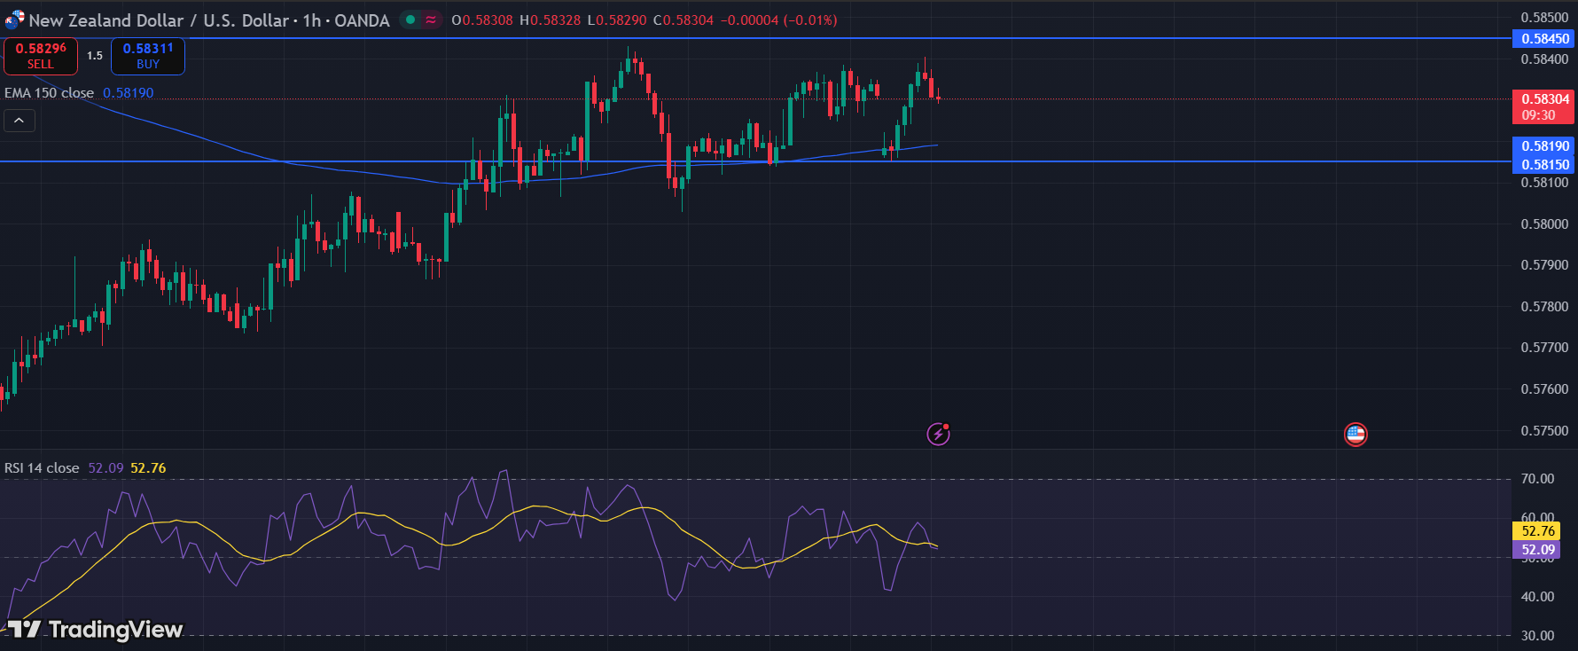Viewport: 1578px width, 651px height.
Task: Click the TradingView logo
Action: tap(96, 629)
